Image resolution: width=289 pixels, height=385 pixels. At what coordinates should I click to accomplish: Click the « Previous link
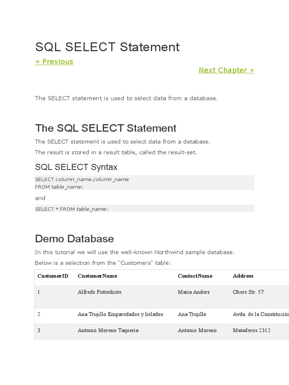tap(54, 62)
